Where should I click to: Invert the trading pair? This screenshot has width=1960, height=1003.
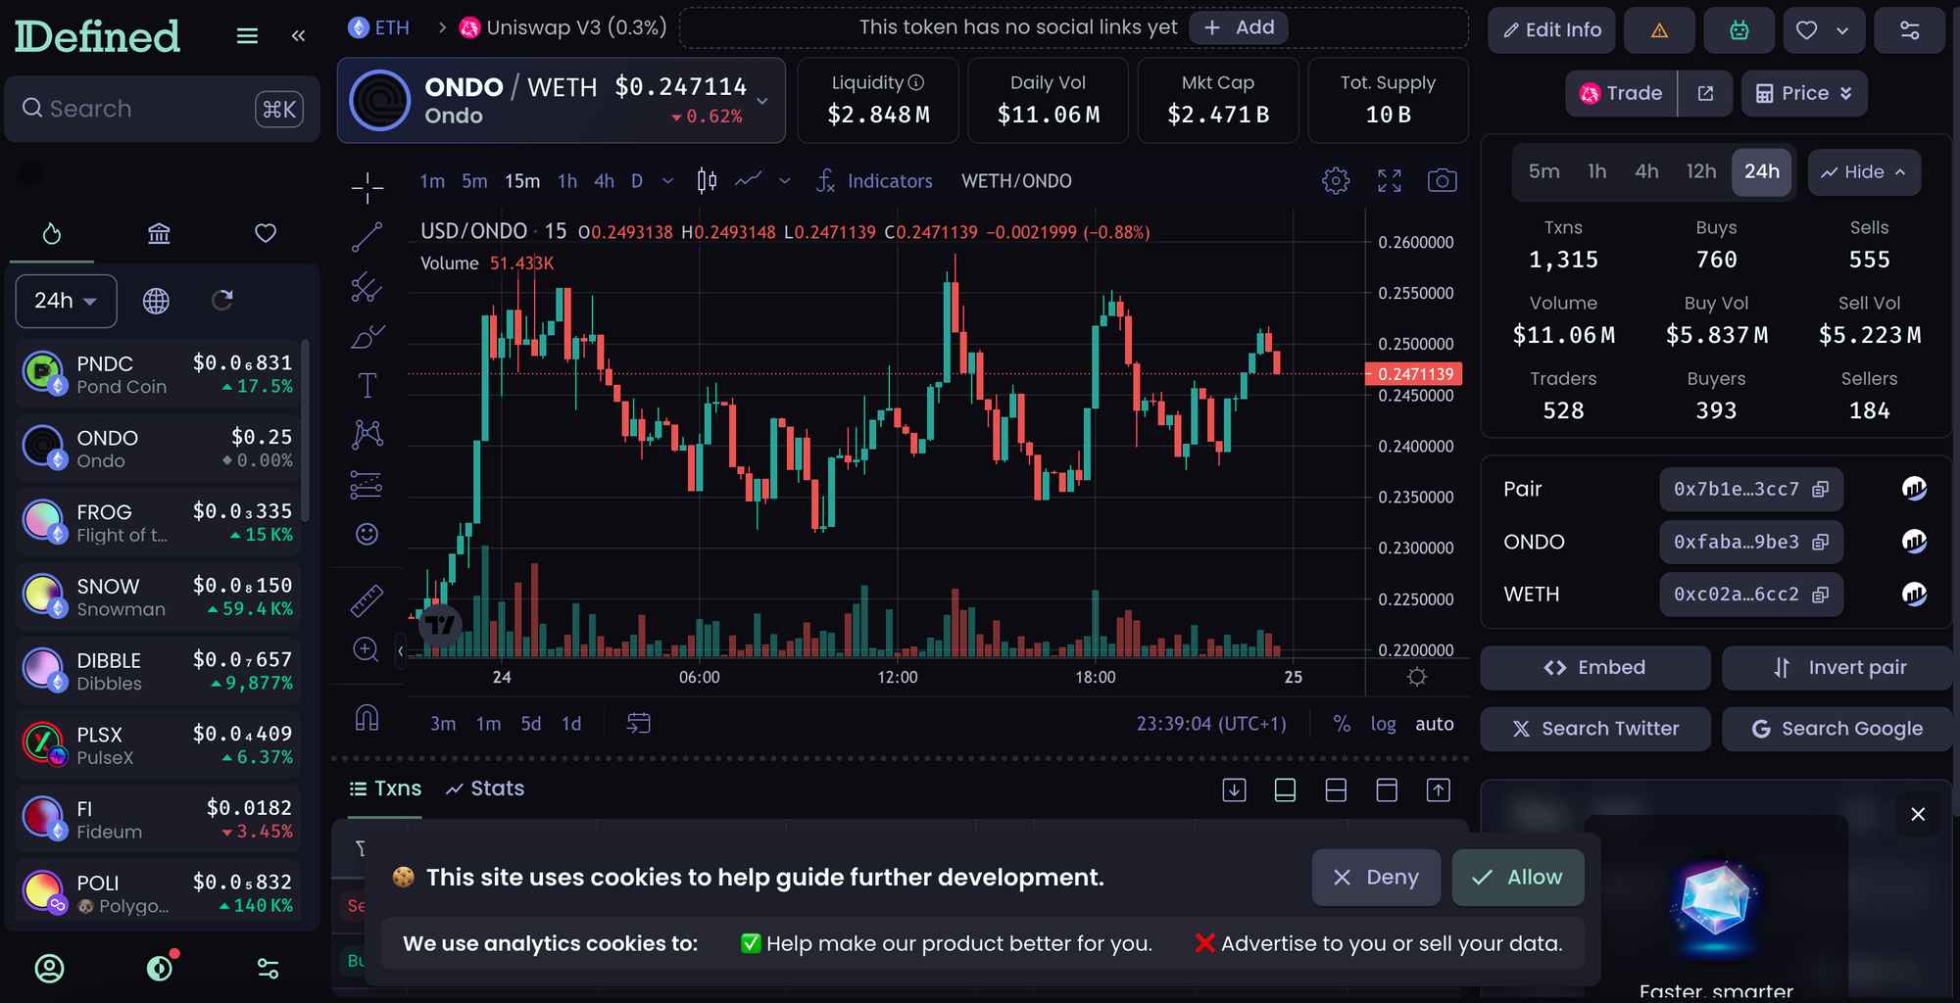(1838, 668)
